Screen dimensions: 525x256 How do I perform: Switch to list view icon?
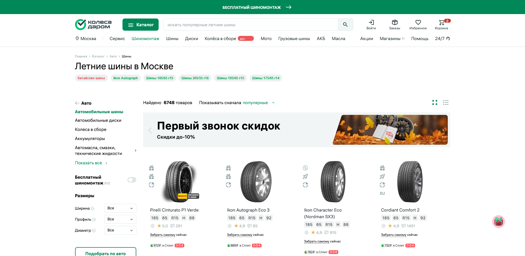[446, 102]
